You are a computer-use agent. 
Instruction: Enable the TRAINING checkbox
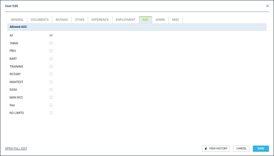[51, 66]
